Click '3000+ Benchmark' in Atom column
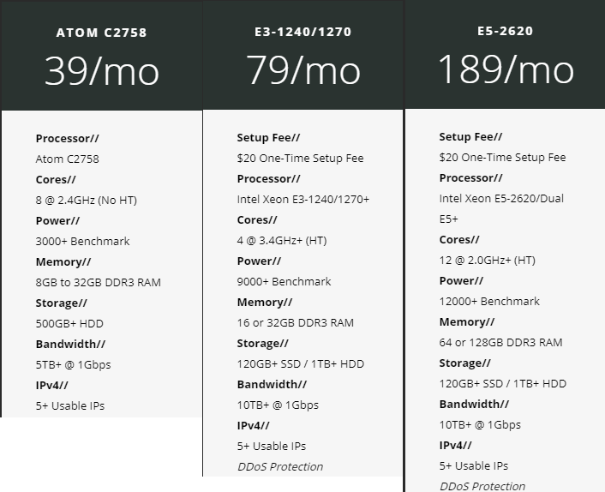Viewport: 605px width, 492px height. (82, 241)
